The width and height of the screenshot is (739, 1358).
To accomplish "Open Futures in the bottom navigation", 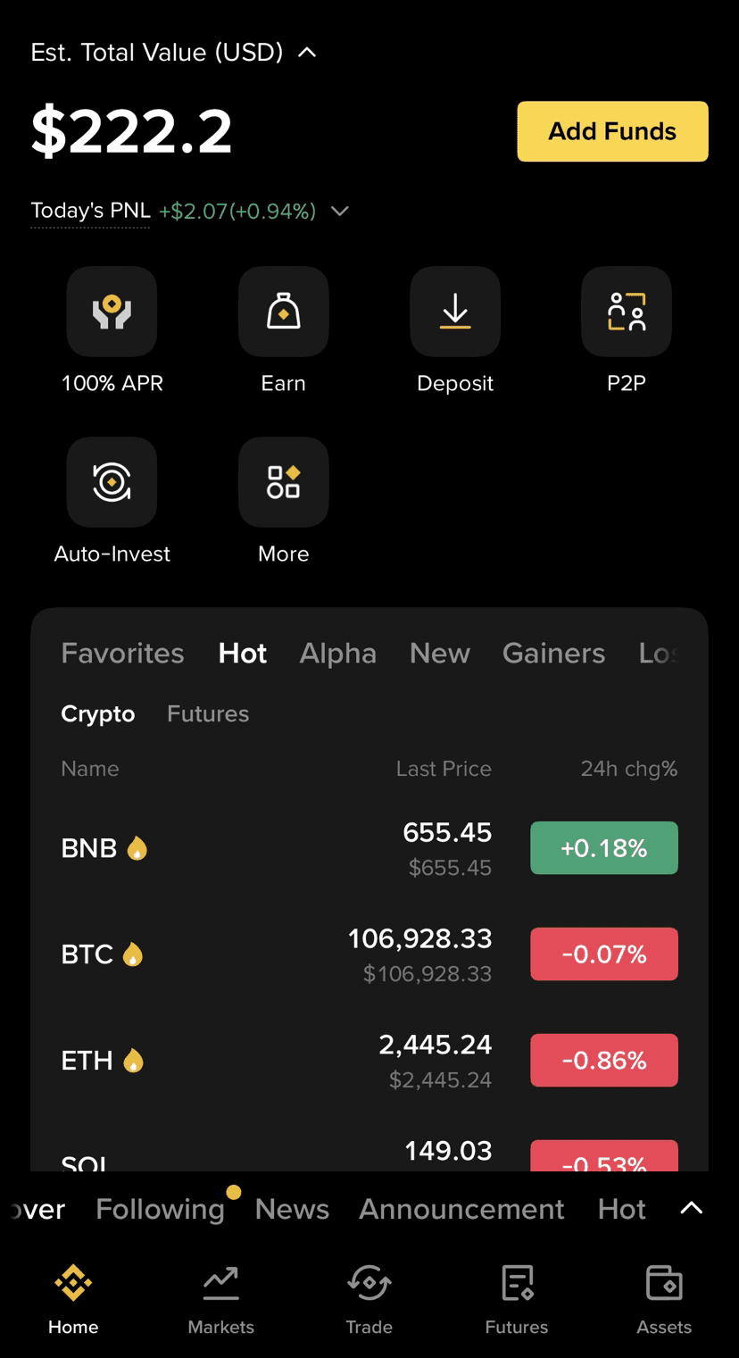I will [517, 1299].
